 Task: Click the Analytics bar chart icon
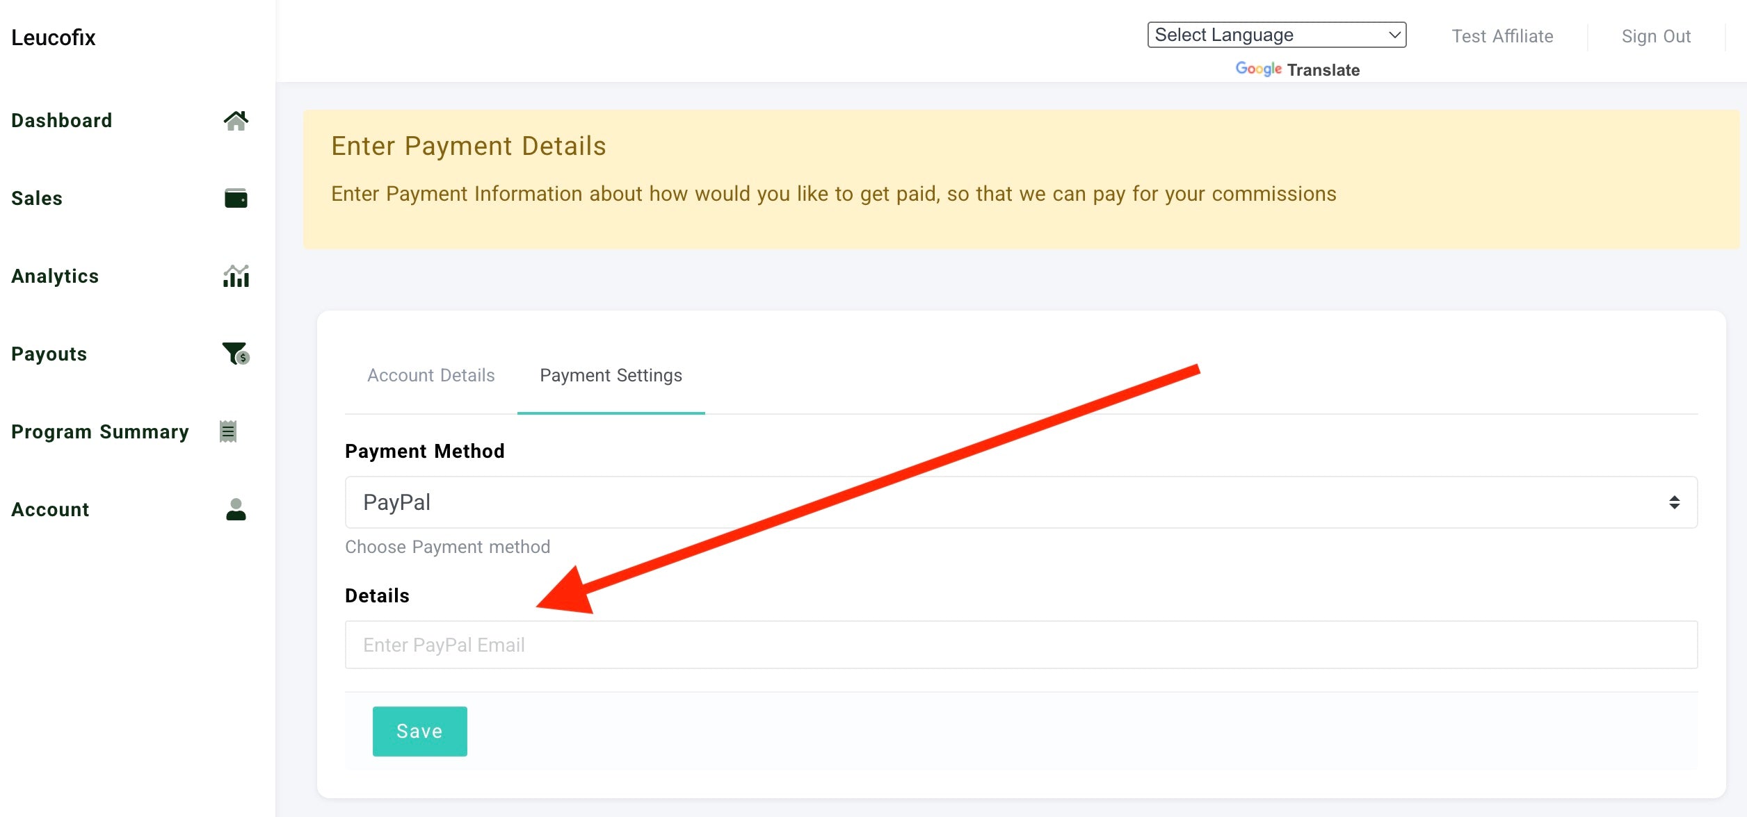pyautogui.click(x=236, y=277)
